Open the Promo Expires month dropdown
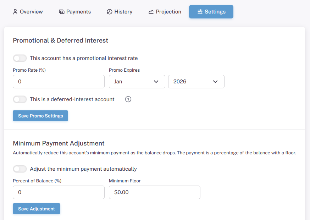 click(137, 82)
